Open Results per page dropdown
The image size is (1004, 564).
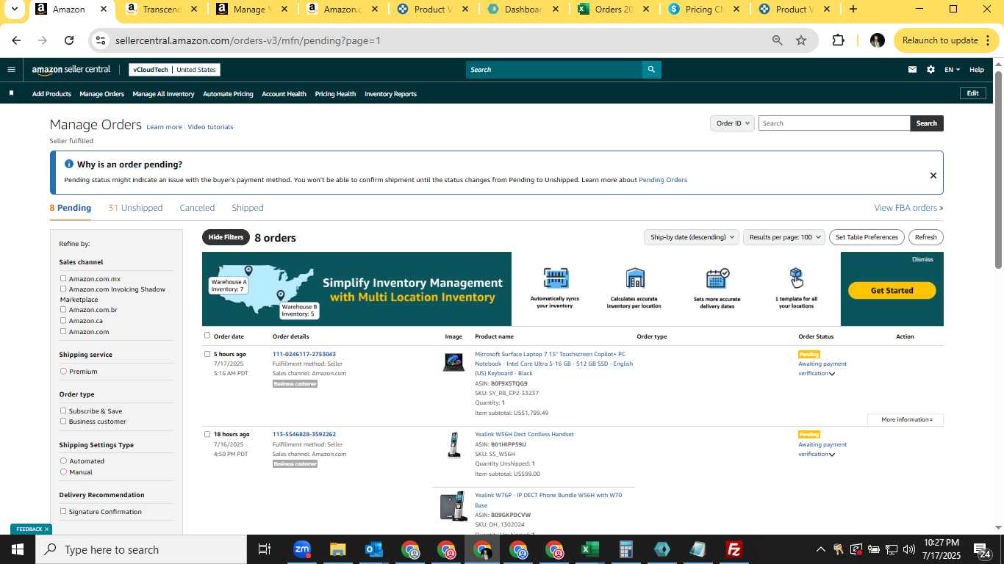pos(784,237)
